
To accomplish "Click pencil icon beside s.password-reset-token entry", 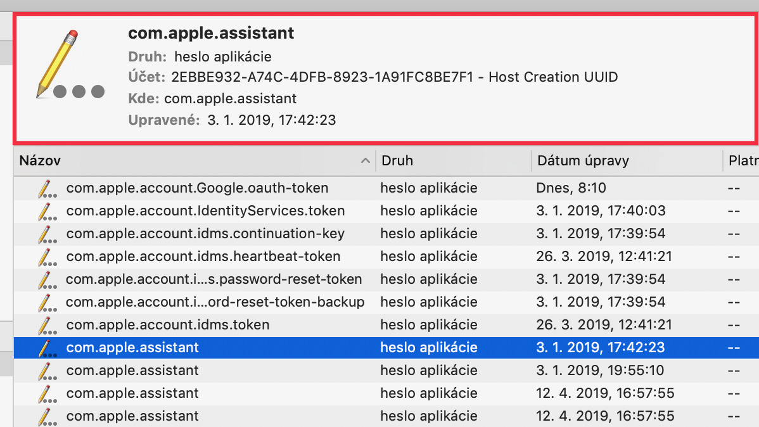I will (47, 279).
